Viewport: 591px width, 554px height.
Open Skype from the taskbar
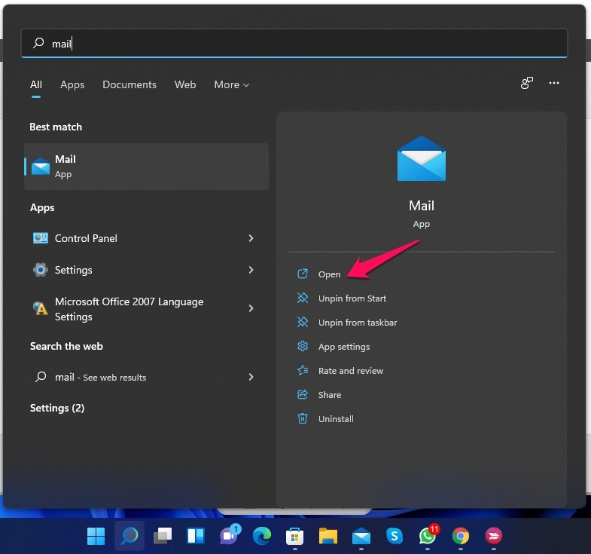click(395, 536)
